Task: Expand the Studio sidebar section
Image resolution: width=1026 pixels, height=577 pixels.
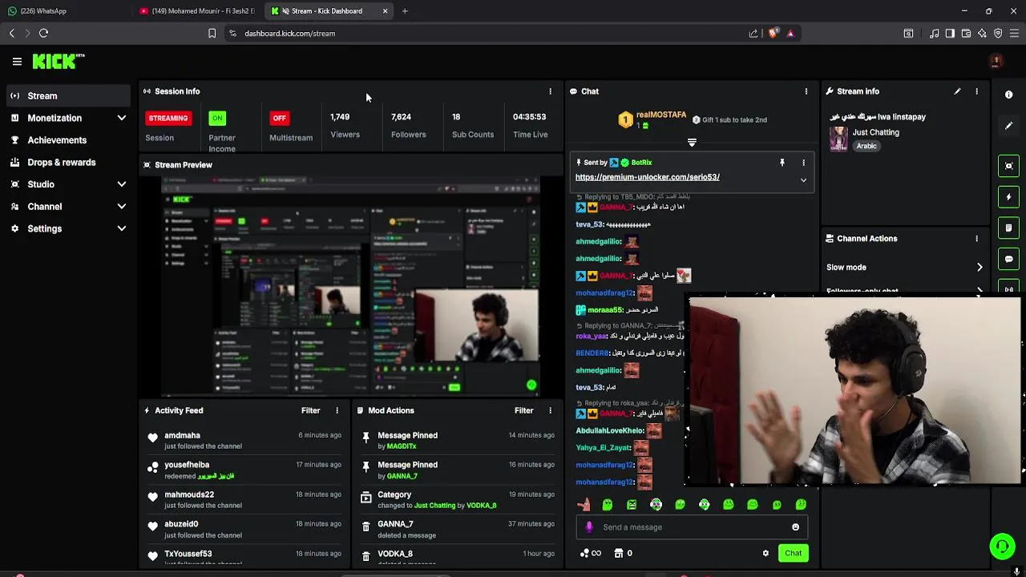Action: (x=122, y=184)
